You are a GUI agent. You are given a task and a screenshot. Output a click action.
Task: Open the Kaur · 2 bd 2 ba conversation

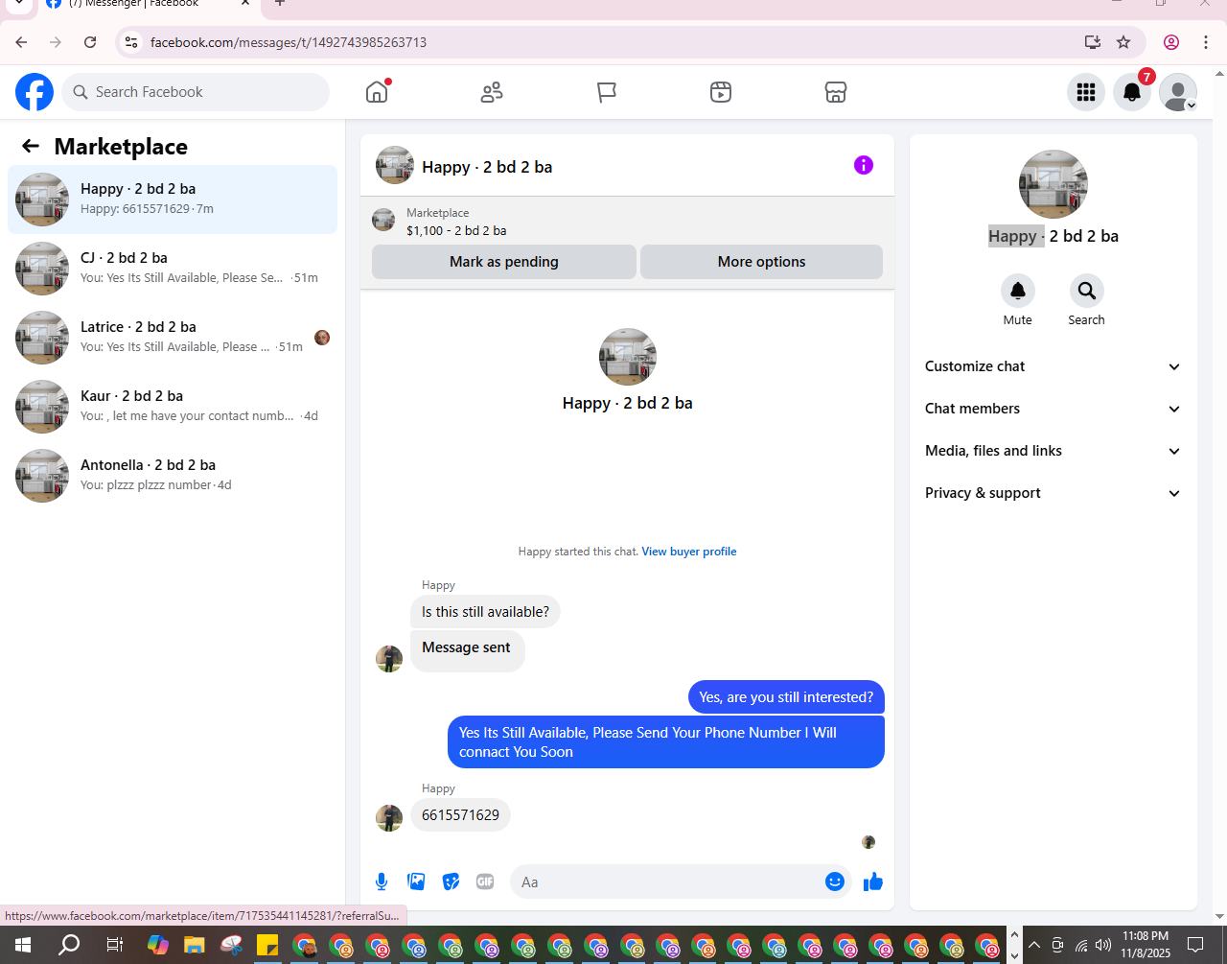tap(173, 407)
